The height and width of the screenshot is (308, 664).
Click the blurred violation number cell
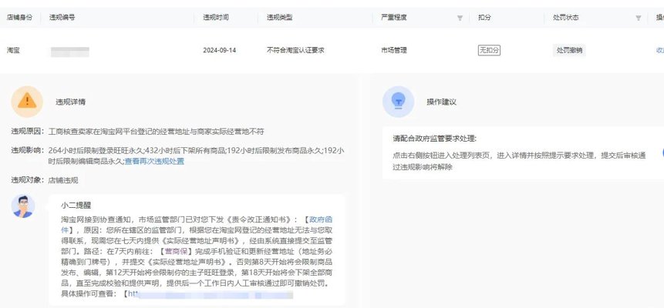click(x=70, y=52)
